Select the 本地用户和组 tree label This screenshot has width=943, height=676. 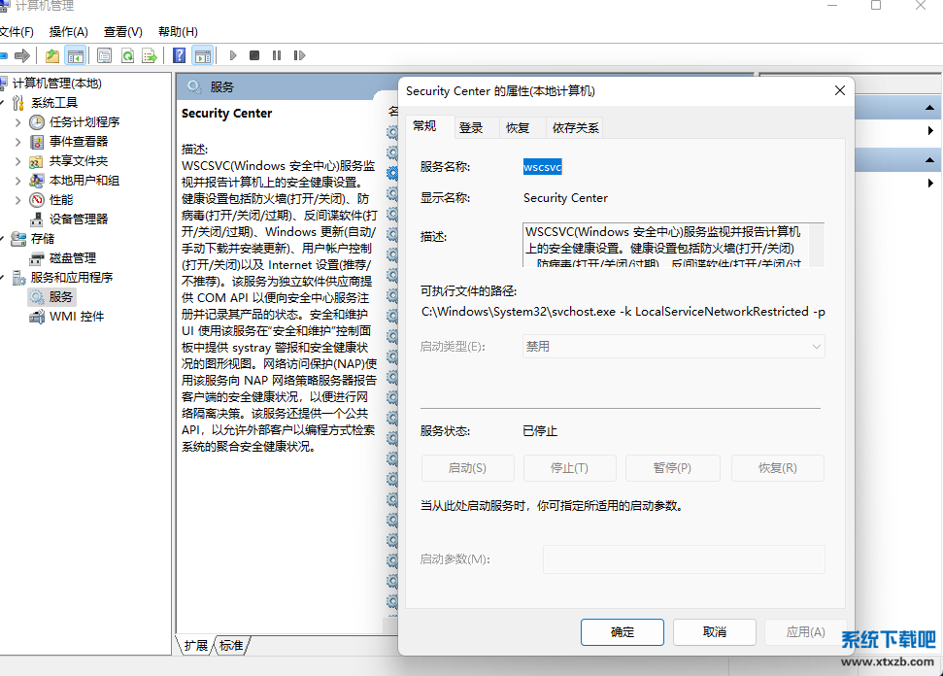84,181
